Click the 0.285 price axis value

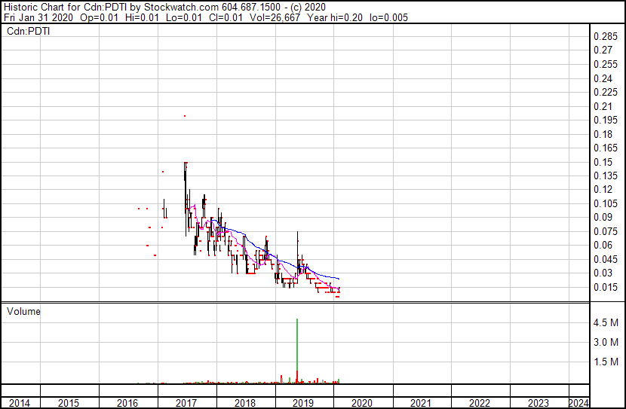click(x=606, y=37)
